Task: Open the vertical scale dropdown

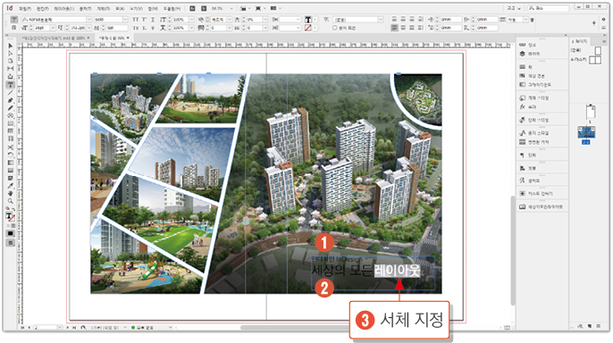Action: pos(191,19)
